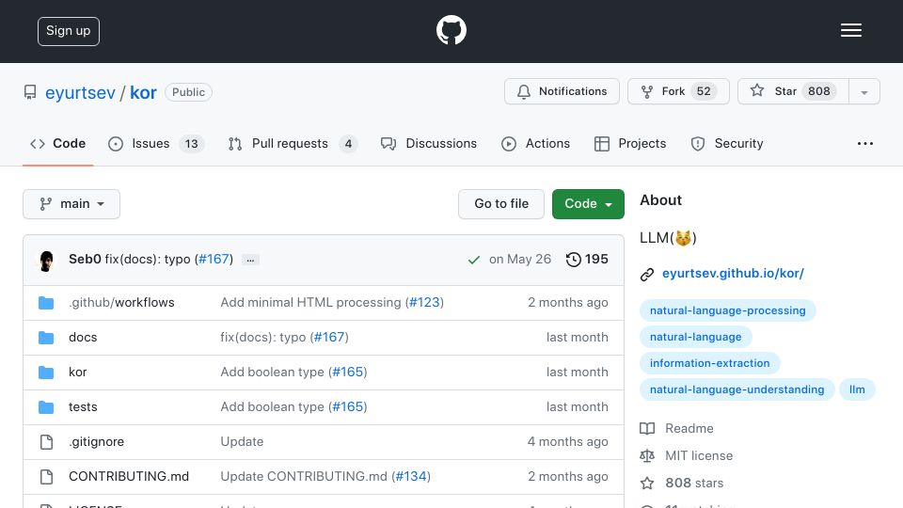The height and width of the screenshot is (508, 903).
Task: Expand the commit message ellipsis button
Action: click(250, 260)
